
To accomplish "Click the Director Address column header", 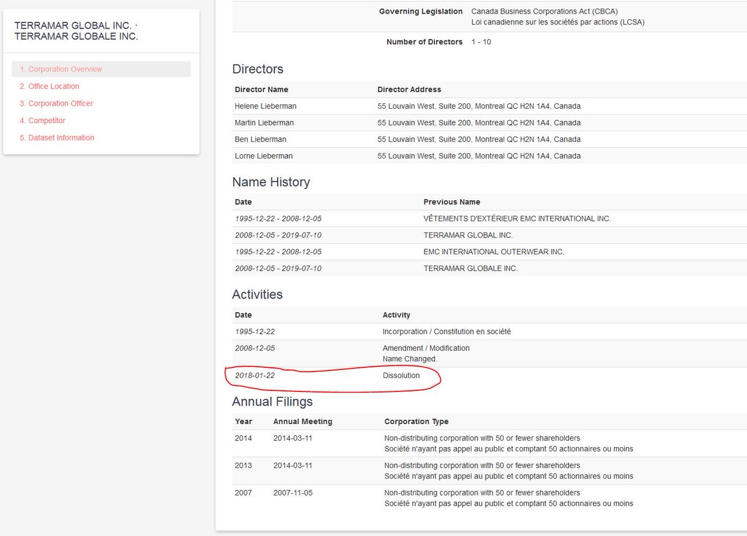I will click(x=409, y=90).
